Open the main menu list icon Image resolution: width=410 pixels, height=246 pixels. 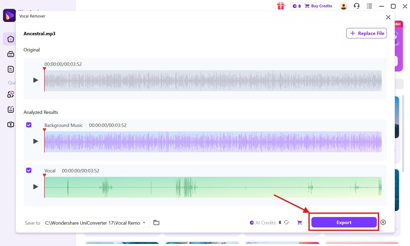[x=369, y=6]
